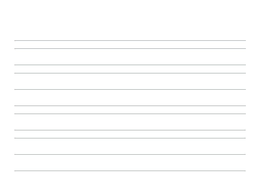Screen dimensions: 260x185
Task: Click the topmost horizontal divider line
Action: click(130, 40)
